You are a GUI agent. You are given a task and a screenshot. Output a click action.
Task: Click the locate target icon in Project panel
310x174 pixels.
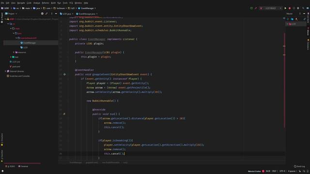point(42,14)
